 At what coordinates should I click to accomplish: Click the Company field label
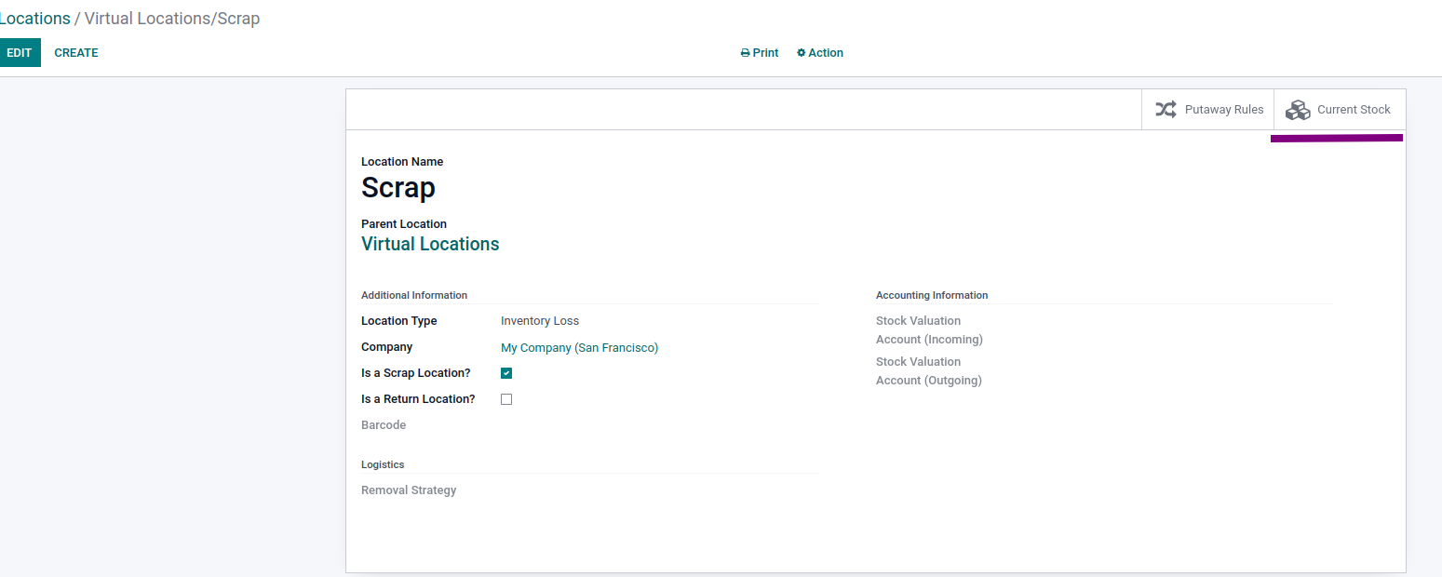click(x=387, y=347)
